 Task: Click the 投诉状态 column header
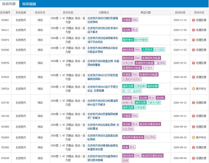(199, 12)
